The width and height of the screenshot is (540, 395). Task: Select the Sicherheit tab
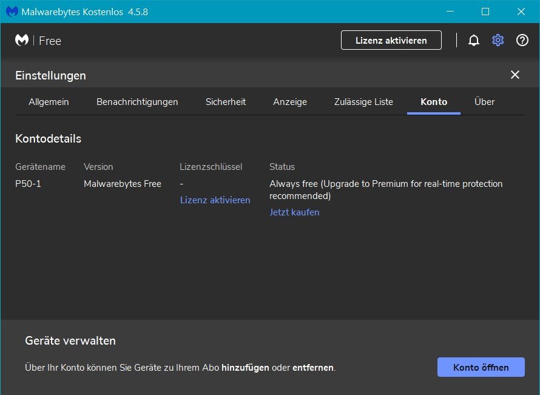click(226, 102)
